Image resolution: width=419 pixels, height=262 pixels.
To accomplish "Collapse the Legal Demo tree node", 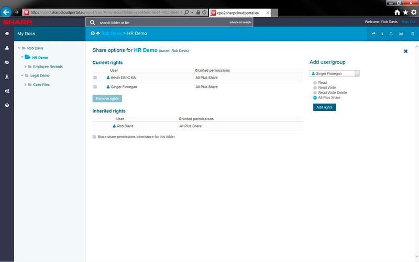I will click(22, 75).
